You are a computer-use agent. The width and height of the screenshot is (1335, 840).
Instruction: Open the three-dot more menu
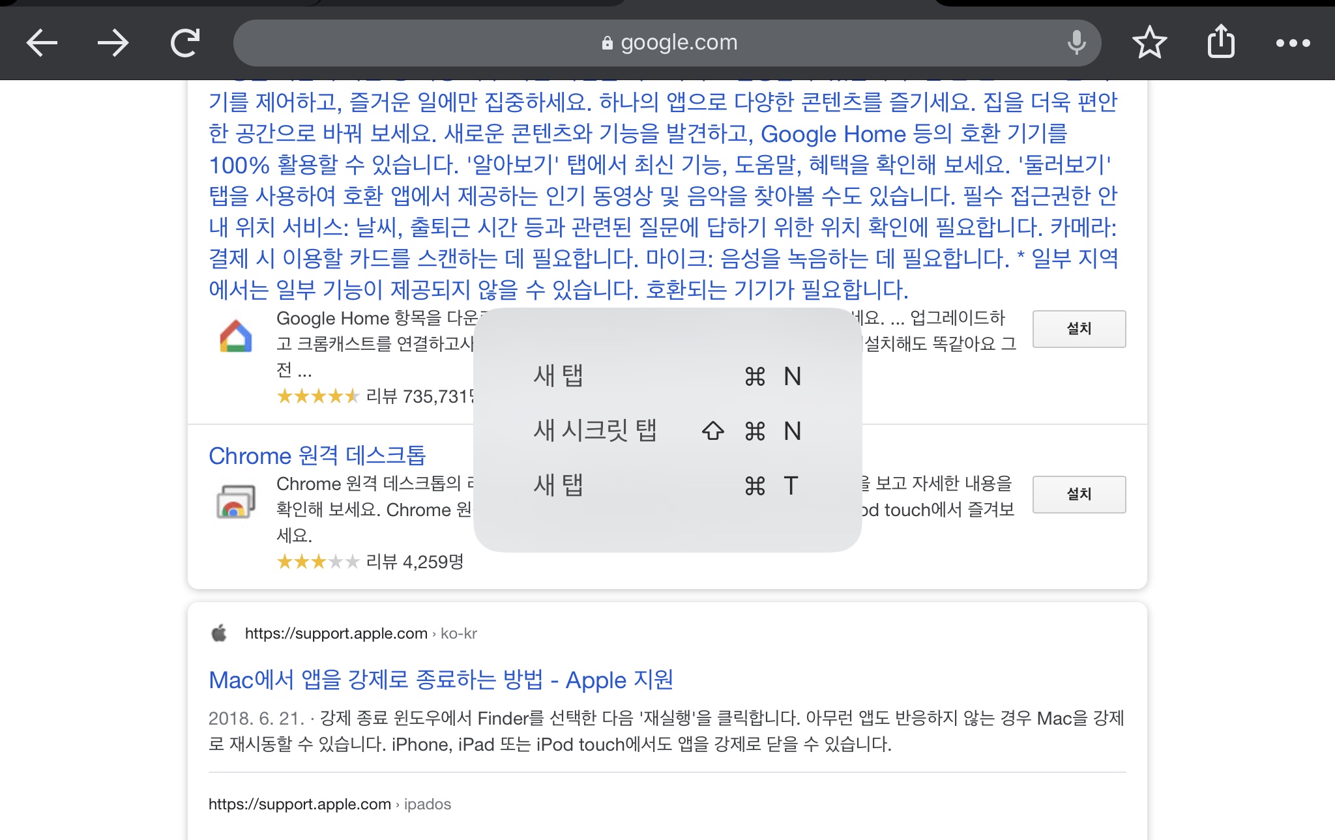(1293, 43)
